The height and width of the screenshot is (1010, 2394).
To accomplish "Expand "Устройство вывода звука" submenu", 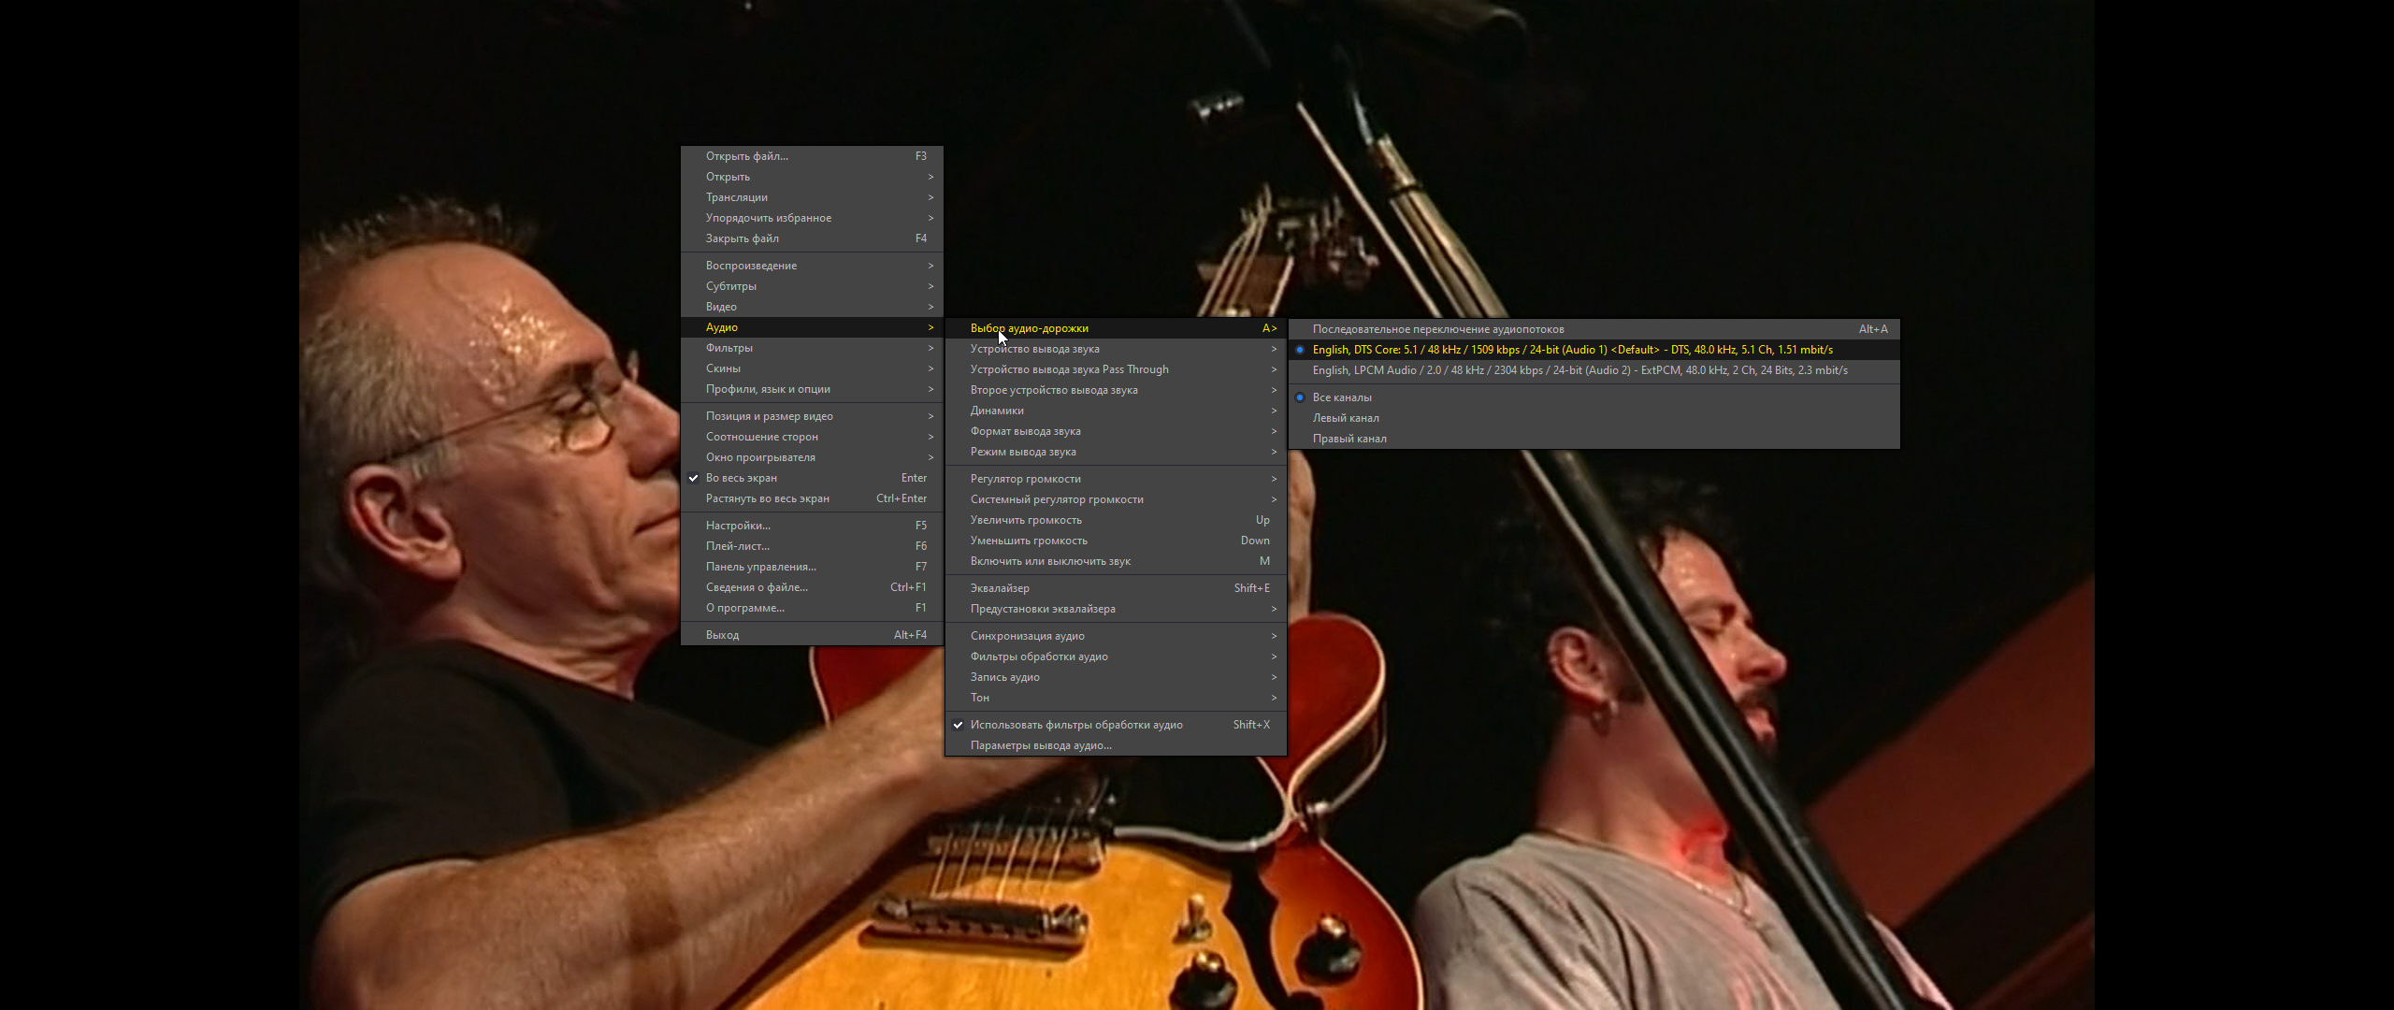I will tap(1033, 348).
